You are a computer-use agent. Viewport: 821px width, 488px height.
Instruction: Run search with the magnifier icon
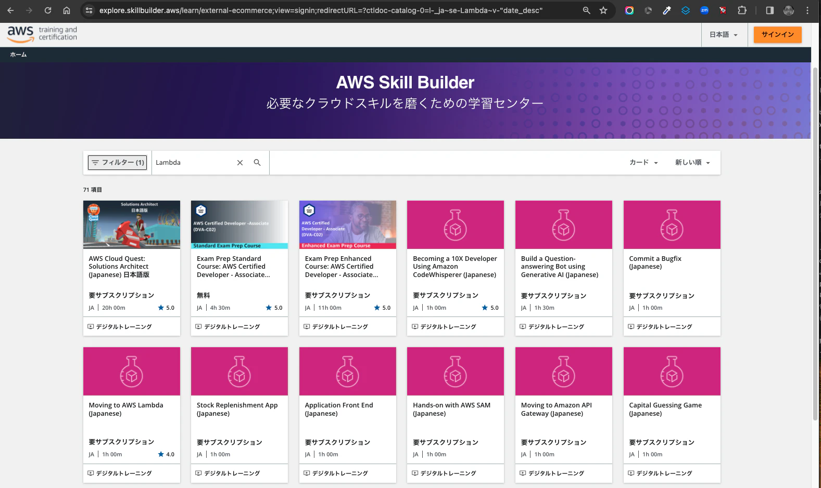257,163
